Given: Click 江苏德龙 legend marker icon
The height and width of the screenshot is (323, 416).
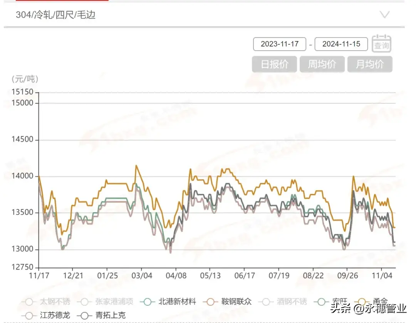Looking at the screenshot, I should click(29, 315).
